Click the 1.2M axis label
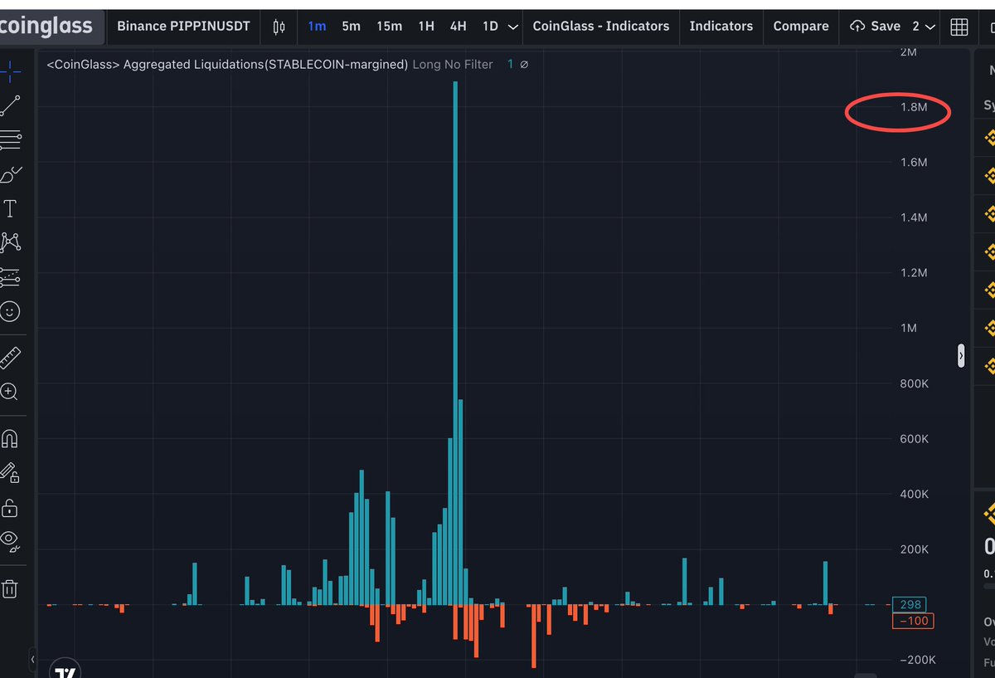Screen dimensions: 995x678 [914, 273]
